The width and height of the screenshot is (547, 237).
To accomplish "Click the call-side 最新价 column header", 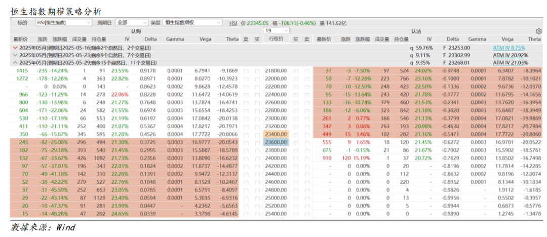I will [20, 39].
